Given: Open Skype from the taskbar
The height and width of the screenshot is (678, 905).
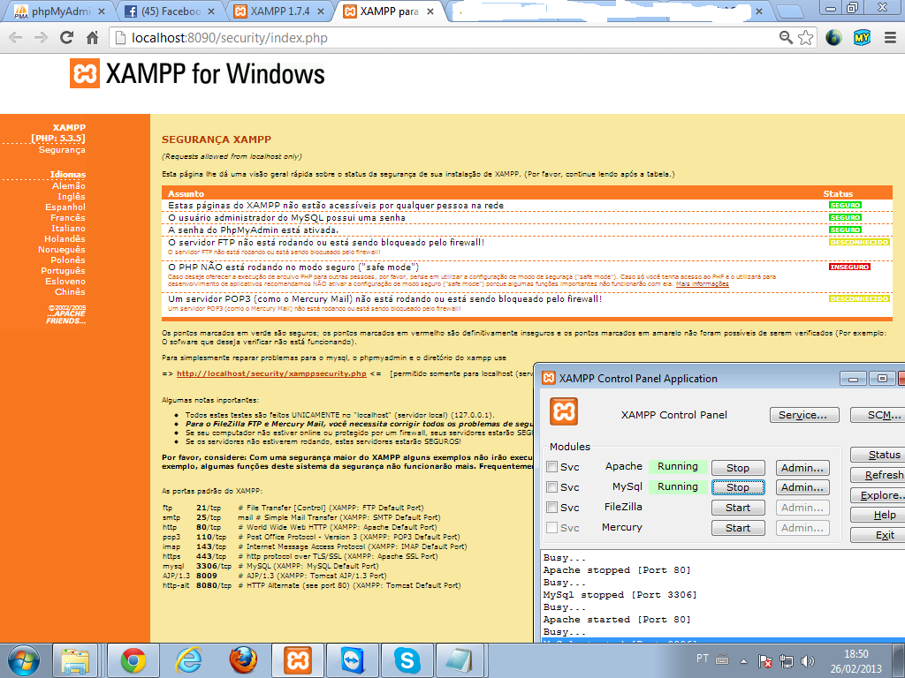Looking at the screenshot, I should (x=407, y=660).
